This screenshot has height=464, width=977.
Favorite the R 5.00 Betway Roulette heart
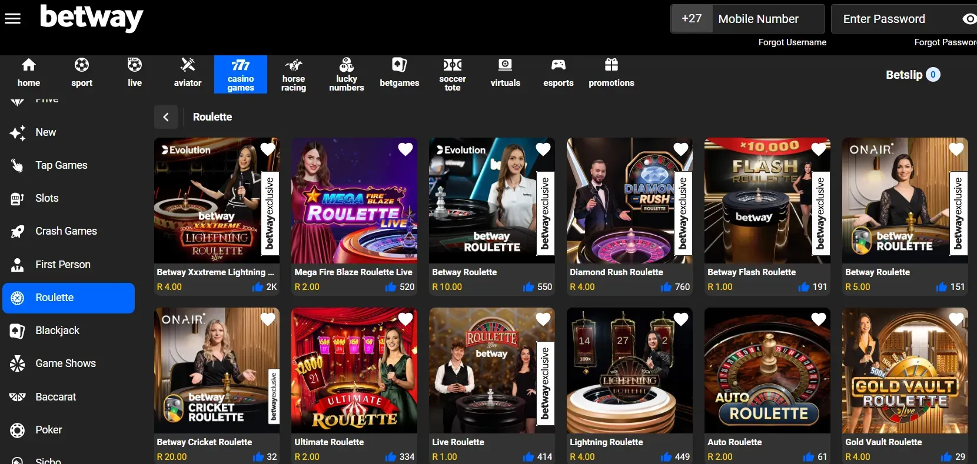pyautogui.click(x=956, y=149)
